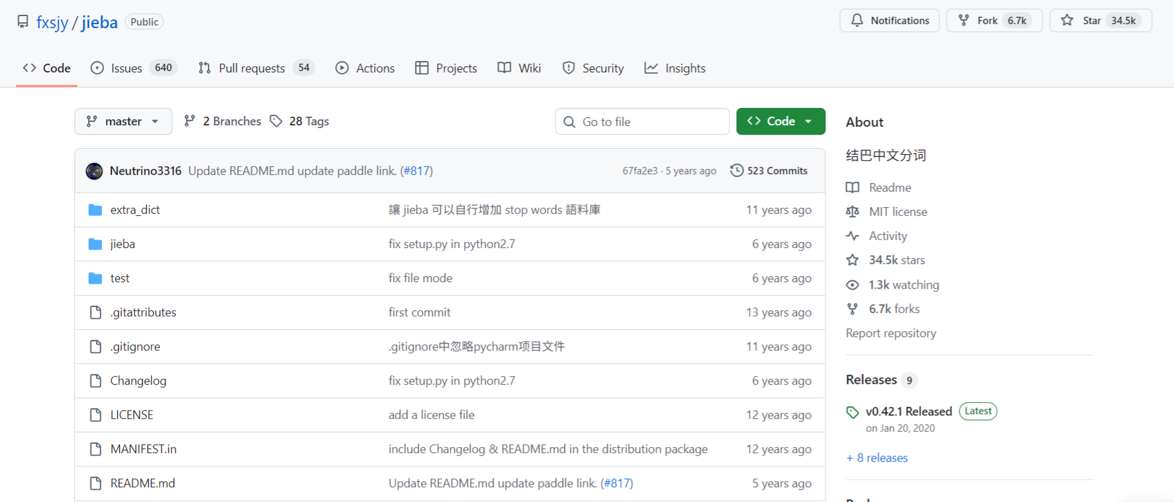Click Report repository link
Viewport: 1174px width, 502px height.
click(890, 333)
